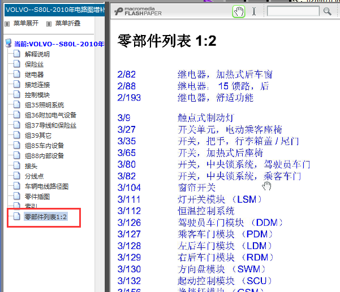
Task: Click the page icon next to 零部件列表1:2
Action: pyautogui.click(x=17, y=216)
